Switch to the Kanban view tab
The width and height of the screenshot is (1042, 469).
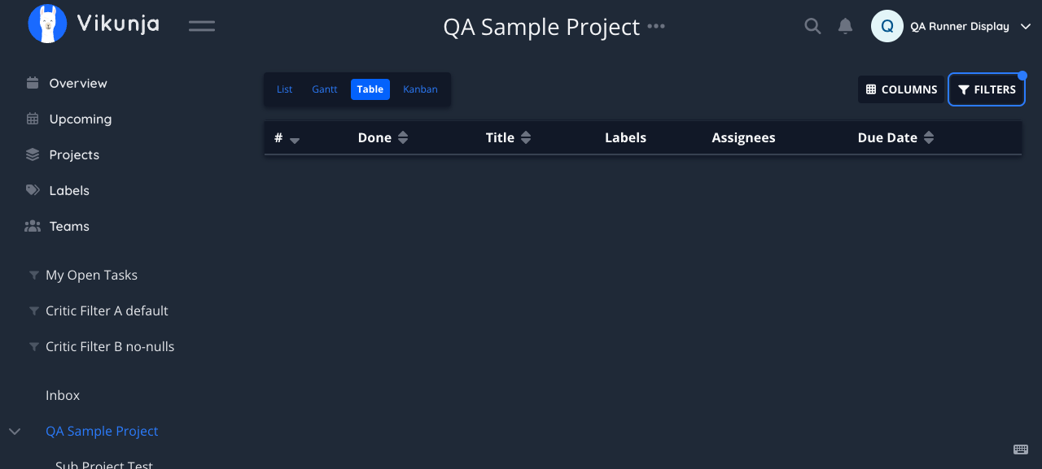(x=420, y=89)
